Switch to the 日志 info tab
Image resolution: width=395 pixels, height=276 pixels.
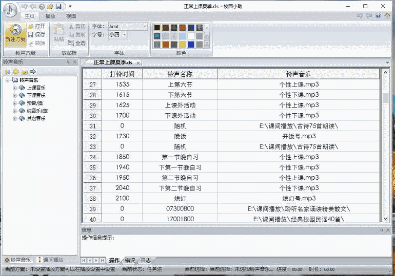146,261
